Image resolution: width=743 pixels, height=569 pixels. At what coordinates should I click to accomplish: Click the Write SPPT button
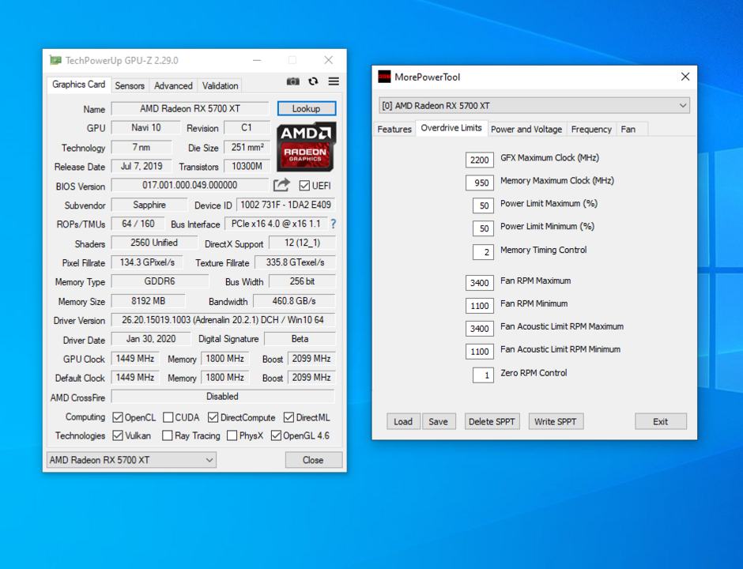pos(556,421)
